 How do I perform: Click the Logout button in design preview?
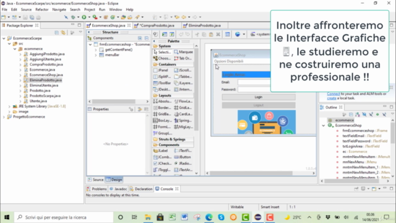pos(259,105)
